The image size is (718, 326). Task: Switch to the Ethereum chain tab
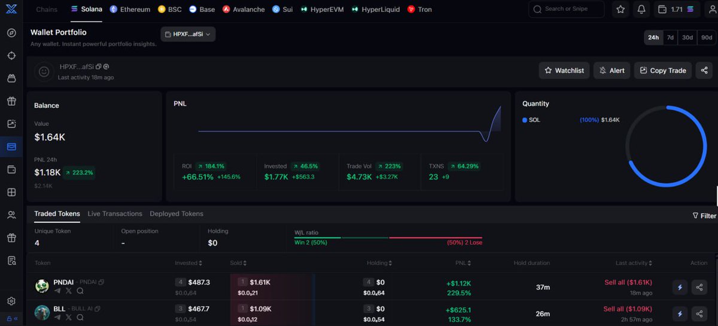(x=129, y=10)
